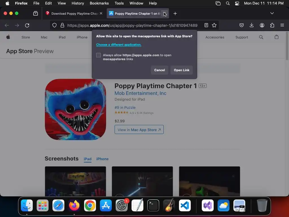Enable Always allow apps.apple.com checkbox
Screen dimensions: 289x217
pyautogui.click(x=98, y=55)
